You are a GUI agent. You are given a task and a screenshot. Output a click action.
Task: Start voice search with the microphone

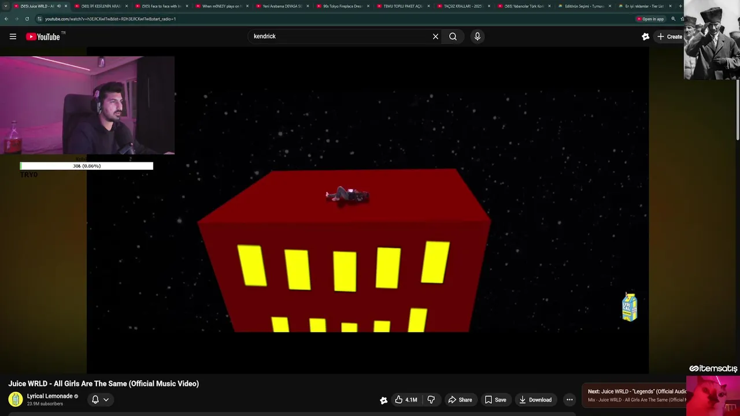[x=477, y=36]
